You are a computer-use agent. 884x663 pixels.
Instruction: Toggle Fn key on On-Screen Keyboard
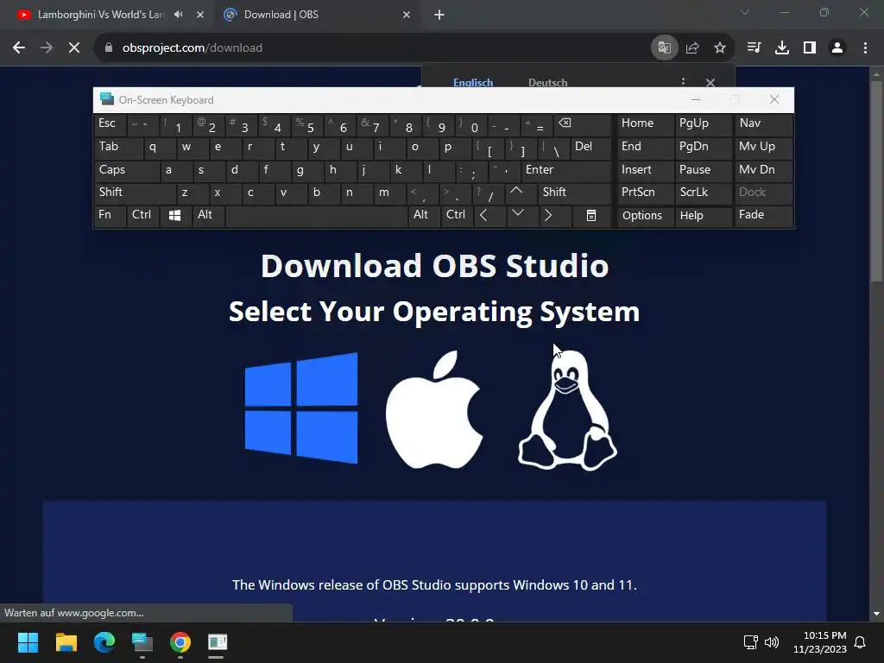point(110,215)
